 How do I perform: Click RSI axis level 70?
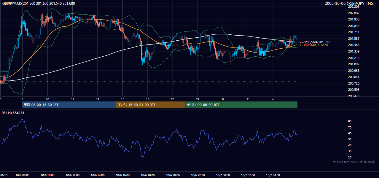[x=350, y=127]
